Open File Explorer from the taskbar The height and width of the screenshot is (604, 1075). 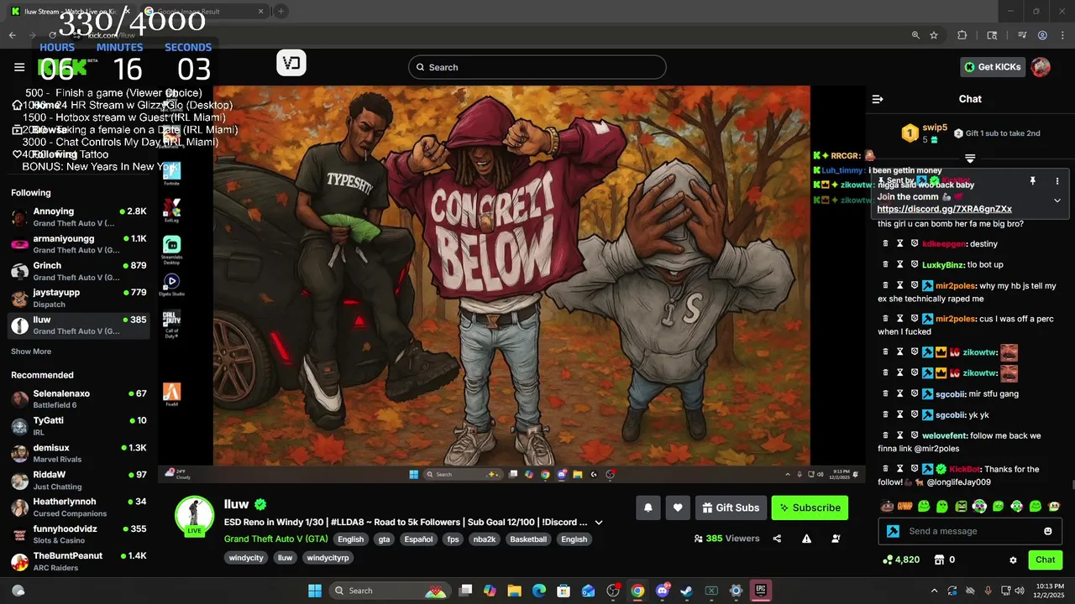pos(514,591)
